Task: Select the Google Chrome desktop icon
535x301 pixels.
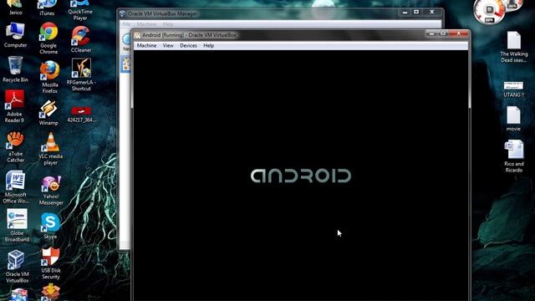Action: coord(48,38)
